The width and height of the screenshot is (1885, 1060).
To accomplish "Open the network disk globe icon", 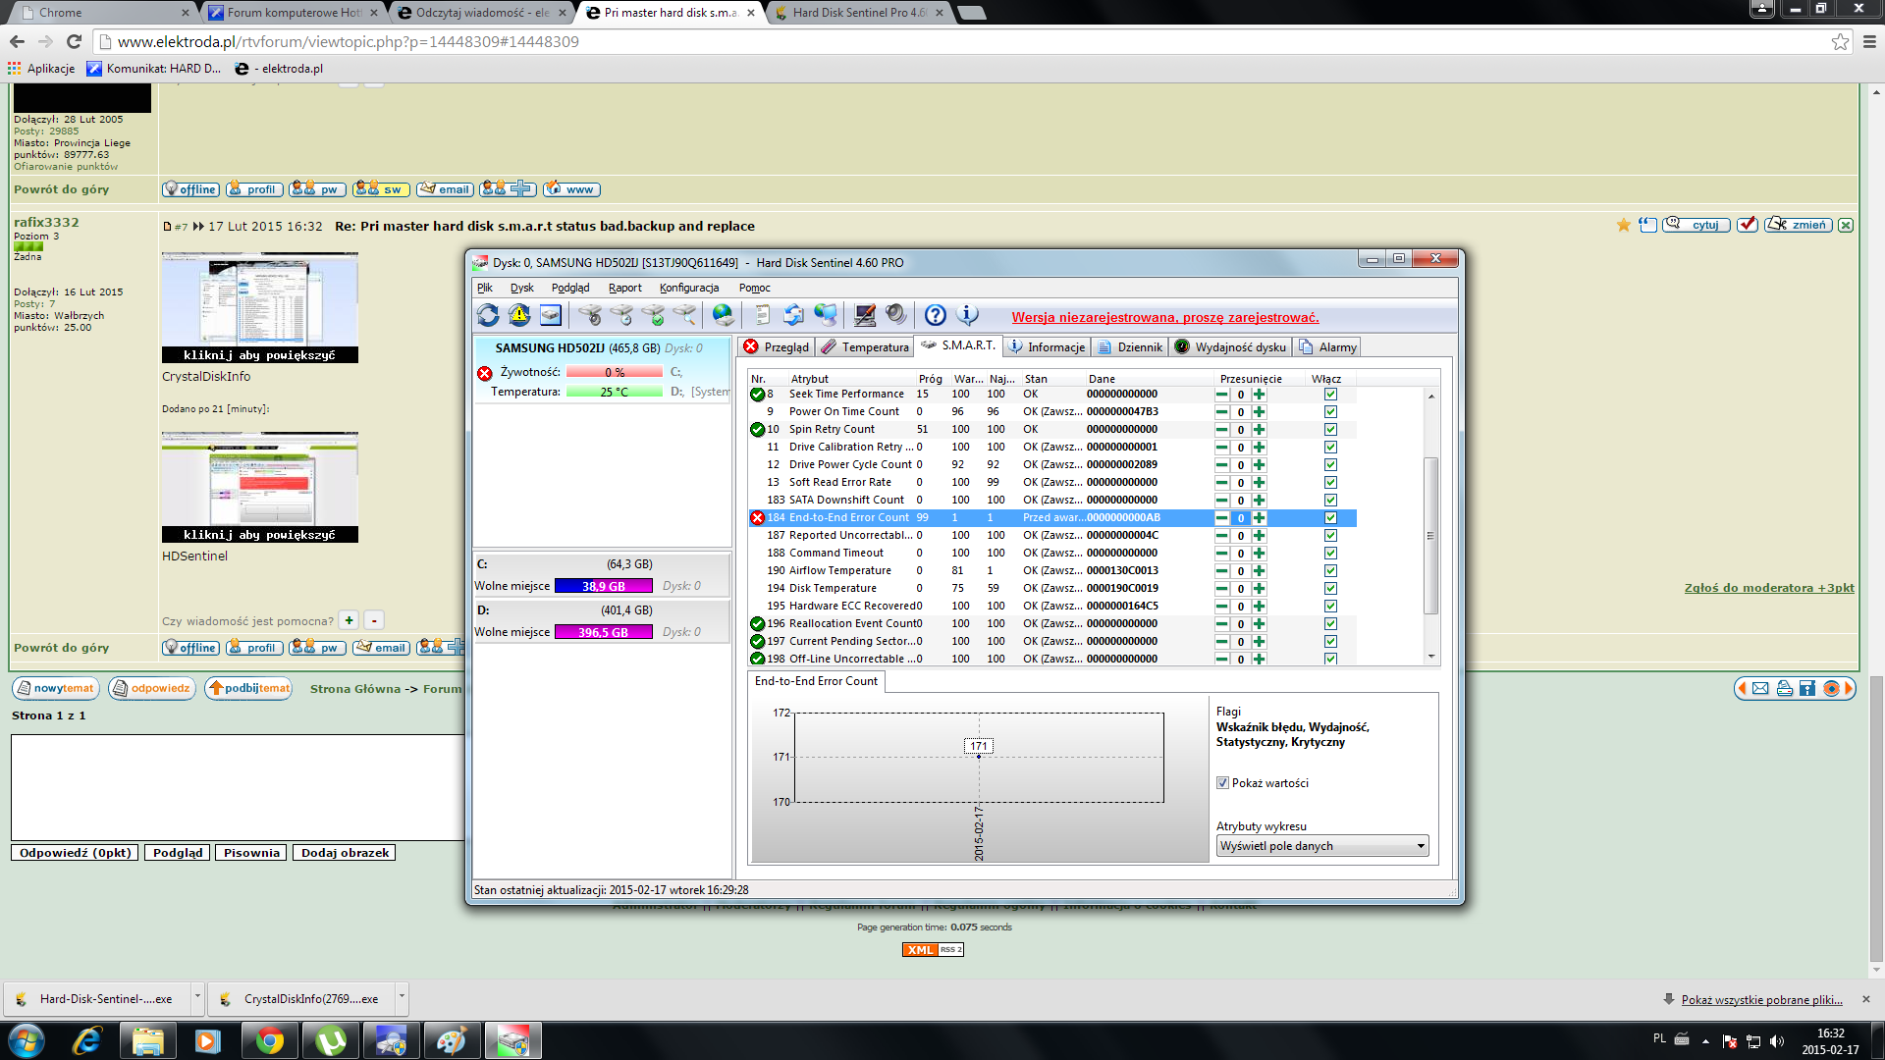I will tap(723, 315).
